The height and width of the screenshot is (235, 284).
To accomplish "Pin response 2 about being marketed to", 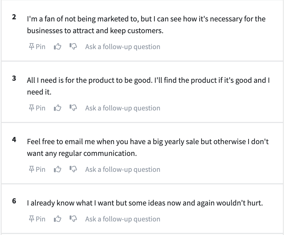I will click(37, 47).
